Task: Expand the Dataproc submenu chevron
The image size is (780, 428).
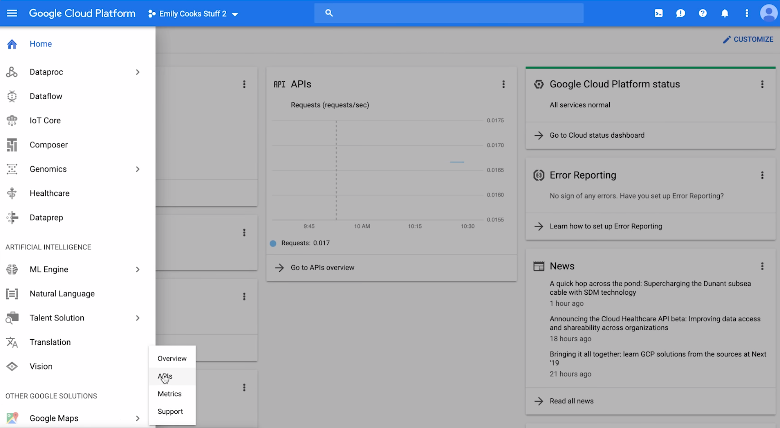Action: pyautogui.click(x=137, y=72)
